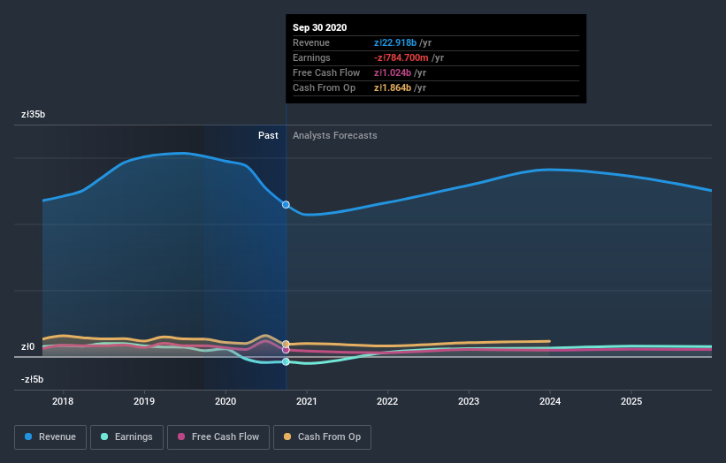Click the zł35b y-axis label
Image resolution: width=726 pixels, height=463 pixels.
[x=34, y=114]
